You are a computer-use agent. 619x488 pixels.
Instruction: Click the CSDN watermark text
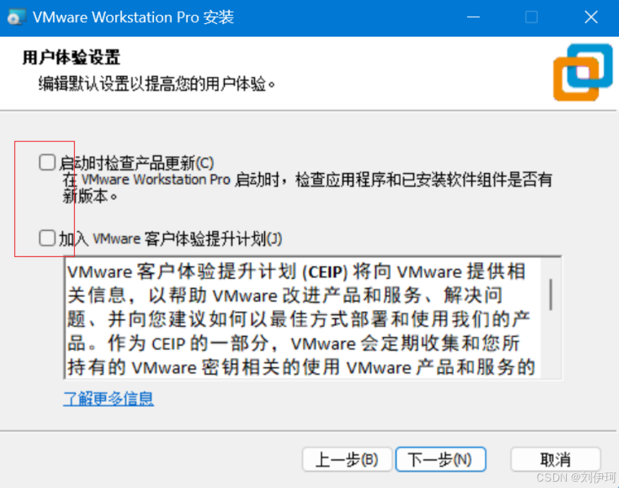576,477
